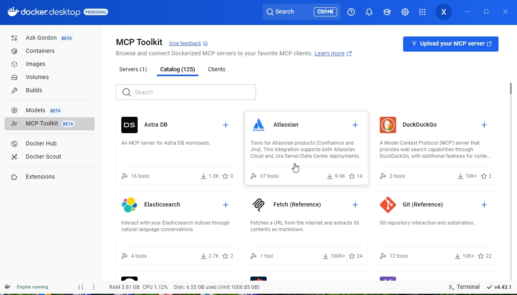Open the Learning center graduation cap icon
This screenshot has height=295, width=517.
point(387,12)
